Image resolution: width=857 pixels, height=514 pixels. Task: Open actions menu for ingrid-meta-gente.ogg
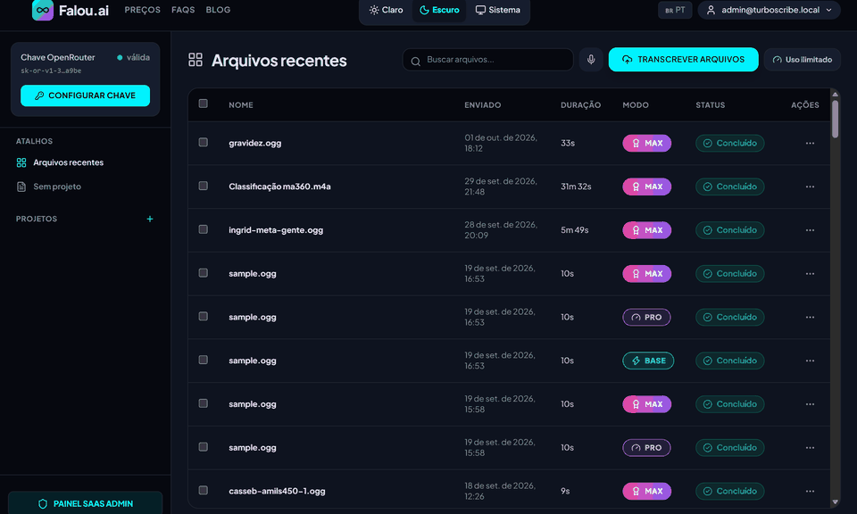pos(810,230)
